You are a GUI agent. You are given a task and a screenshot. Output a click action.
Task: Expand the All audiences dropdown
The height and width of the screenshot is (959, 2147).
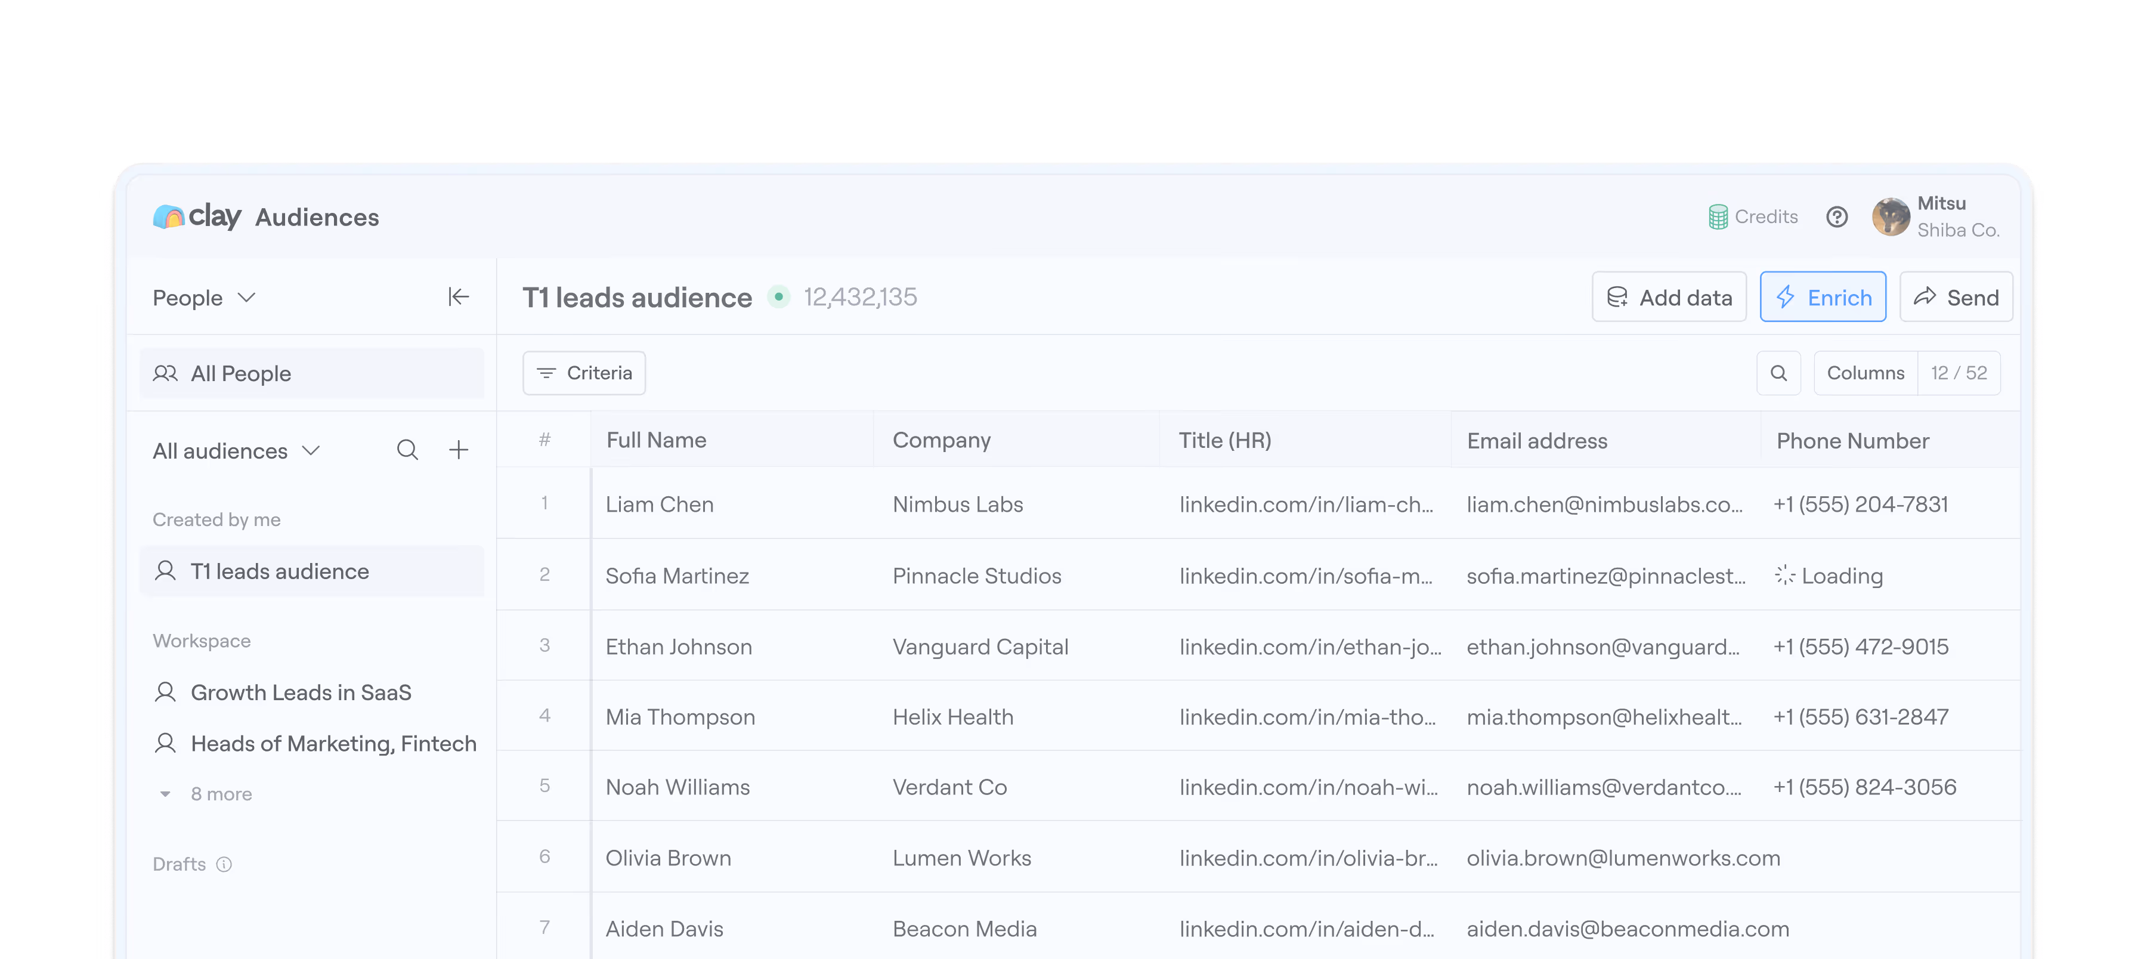click(x=236, y=451)
